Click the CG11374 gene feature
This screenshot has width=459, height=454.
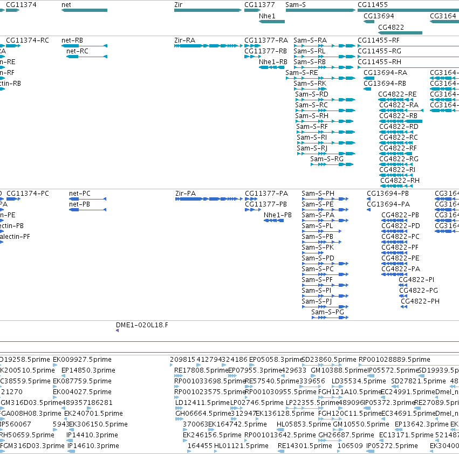[12, 10]
